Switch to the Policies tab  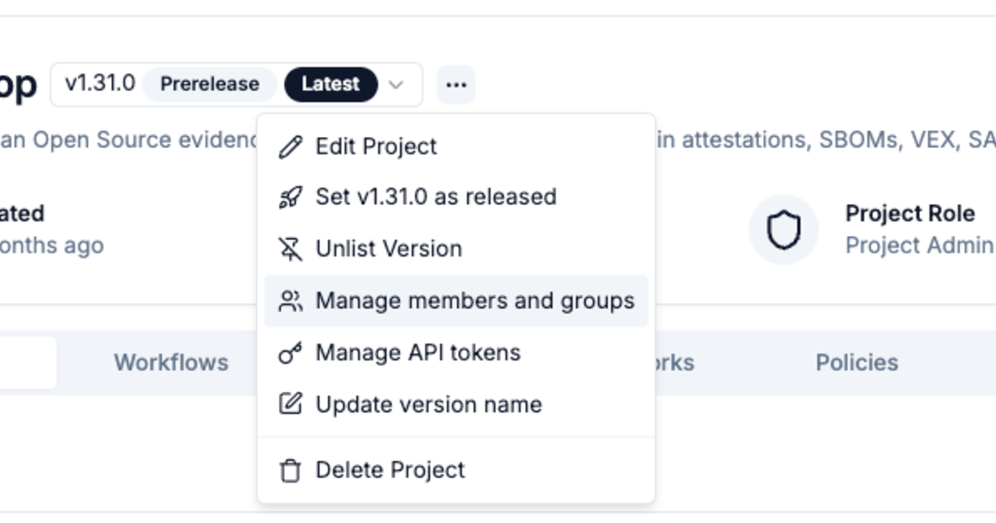857,363
